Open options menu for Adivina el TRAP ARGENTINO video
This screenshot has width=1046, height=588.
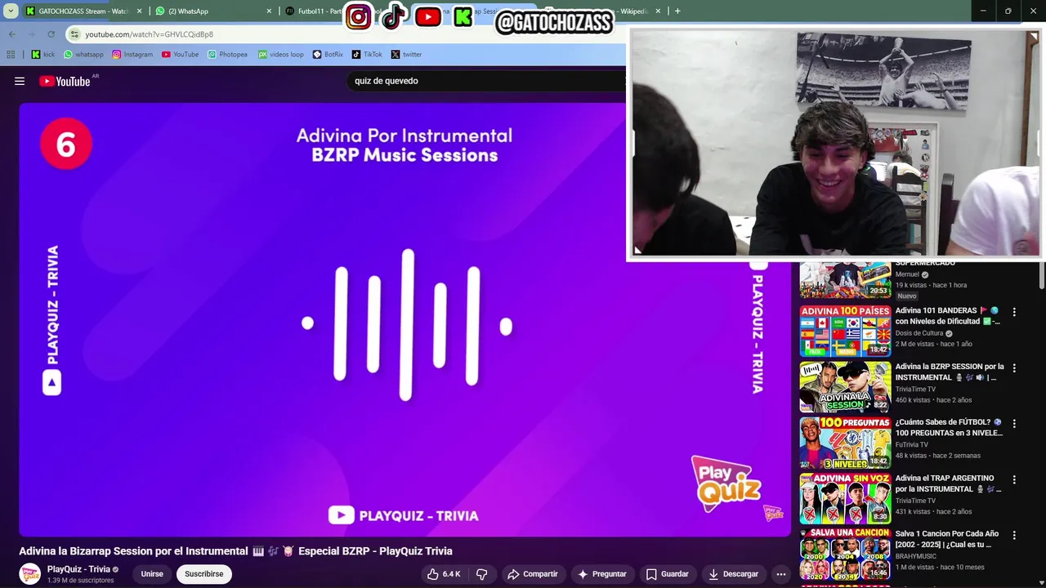coord(1014,479)
